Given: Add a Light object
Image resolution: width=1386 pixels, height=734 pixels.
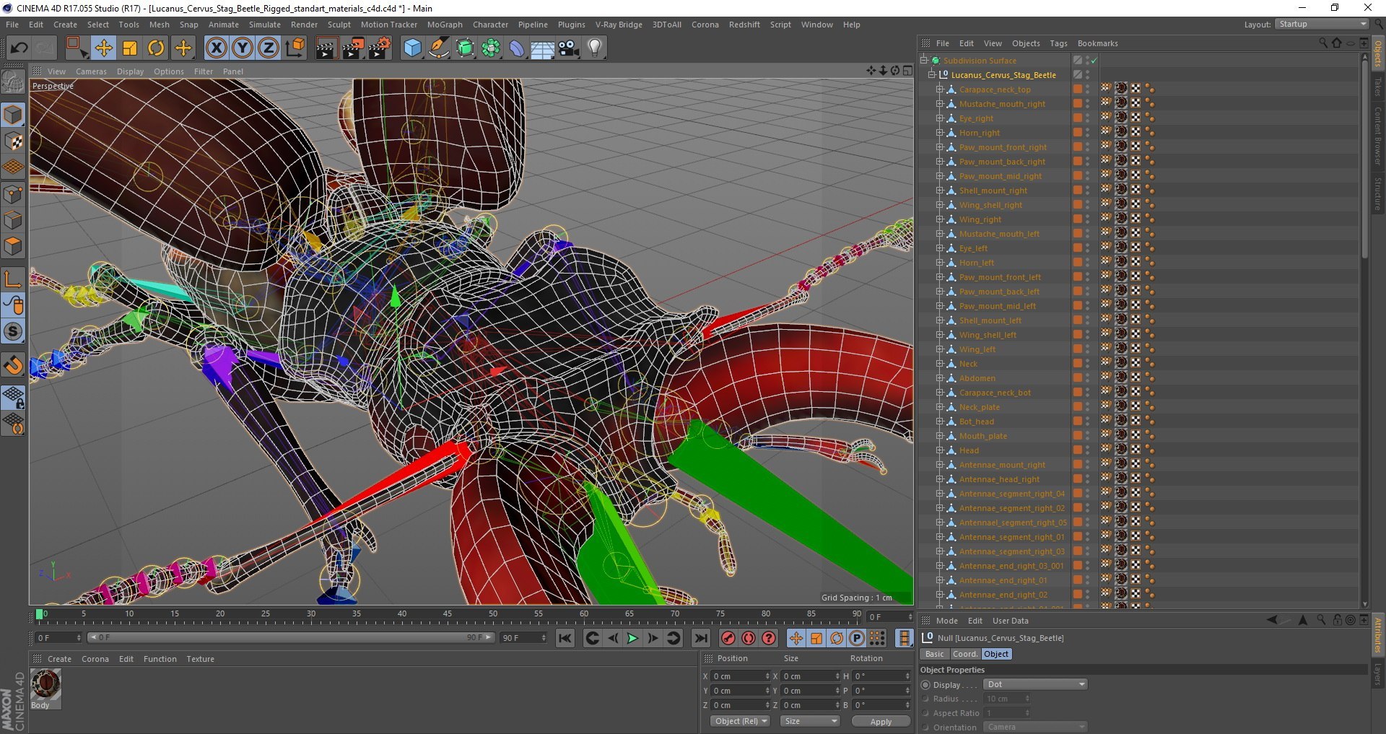Looking at the screenshot, I should click(x=595, y=48).
